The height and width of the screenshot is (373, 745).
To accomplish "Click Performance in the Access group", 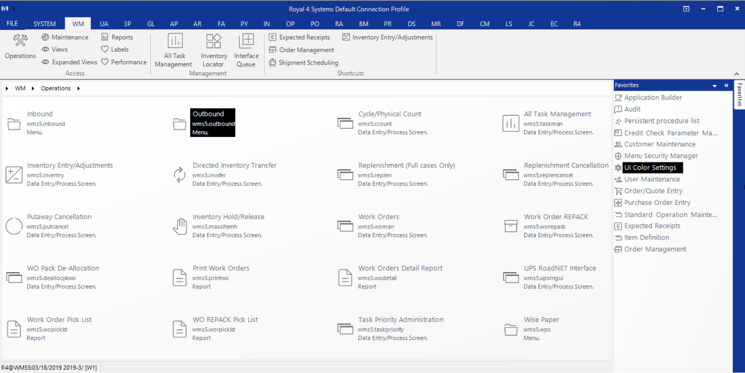I will pyautogui.click(x=124, y=62).
